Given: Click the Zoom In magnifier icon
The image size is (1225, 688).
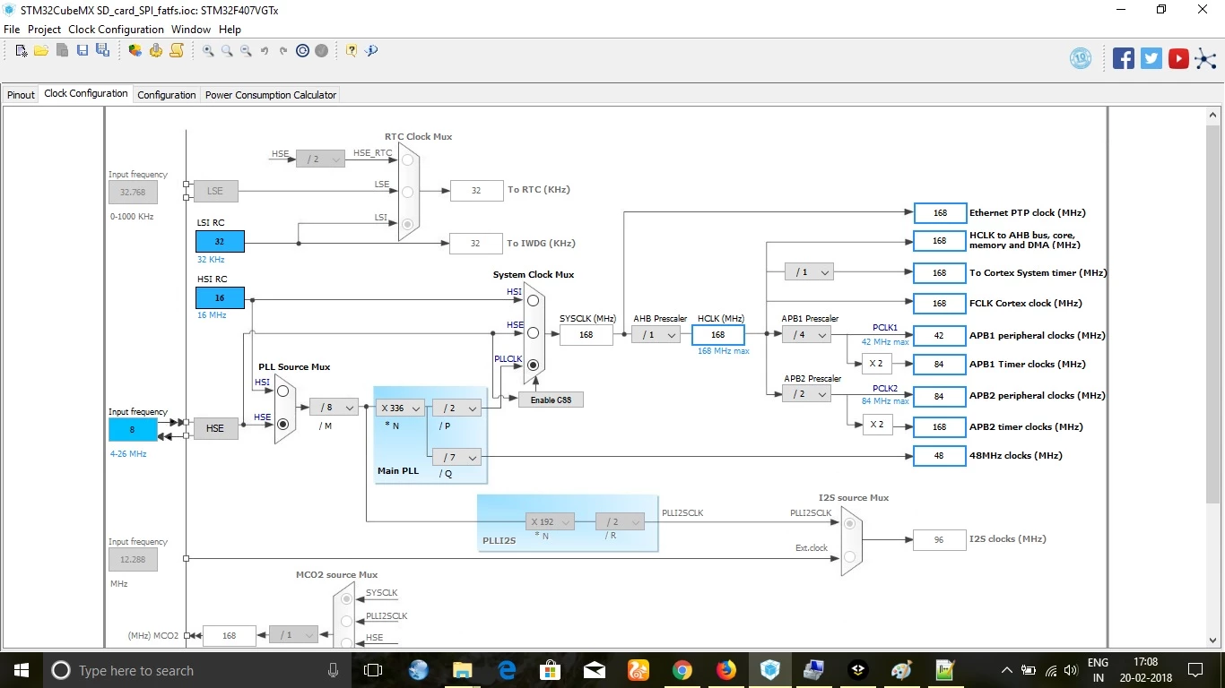Looking at the screenshot, I should click(208, 51).
